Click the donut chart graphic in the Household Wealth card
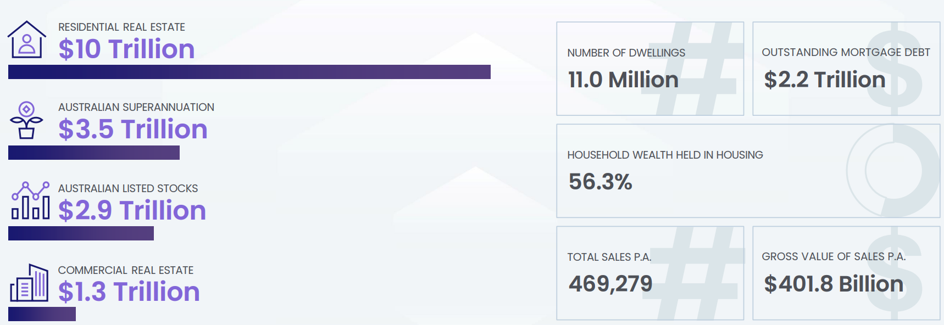The width and height of the screenshot is (944, 325). [893, 171]
